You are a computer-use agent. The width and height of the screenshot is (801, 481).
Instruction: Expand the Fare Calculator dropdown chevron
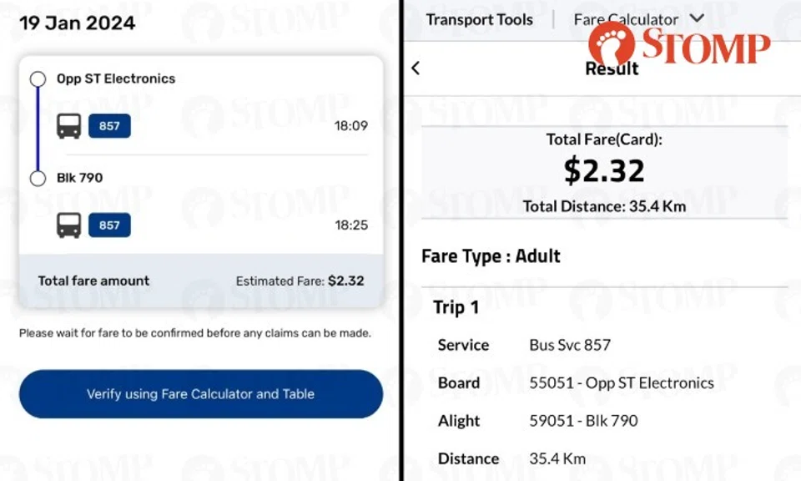[x=698, y=19]
